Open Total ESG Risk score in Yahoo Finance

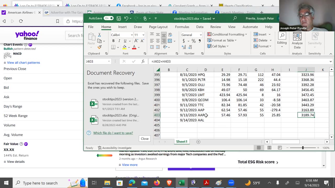click(258, 162)
